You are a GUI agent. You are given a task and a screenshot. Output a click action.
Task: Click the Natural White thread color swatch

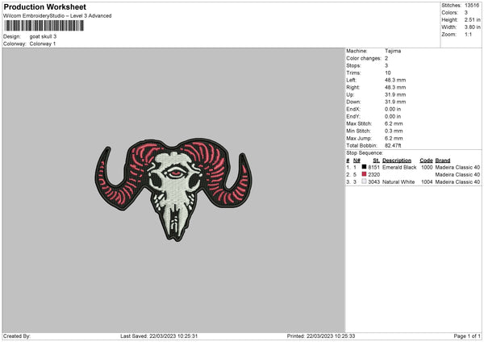tap(364, 181)
